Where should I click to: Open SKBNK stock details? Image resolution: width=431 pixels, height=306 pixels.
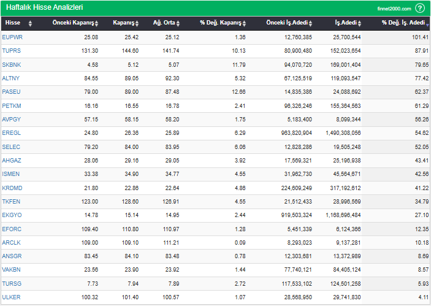coord(12,64)
